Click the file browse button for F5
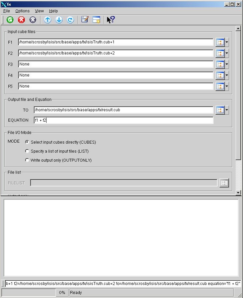 tap(220, 87)
